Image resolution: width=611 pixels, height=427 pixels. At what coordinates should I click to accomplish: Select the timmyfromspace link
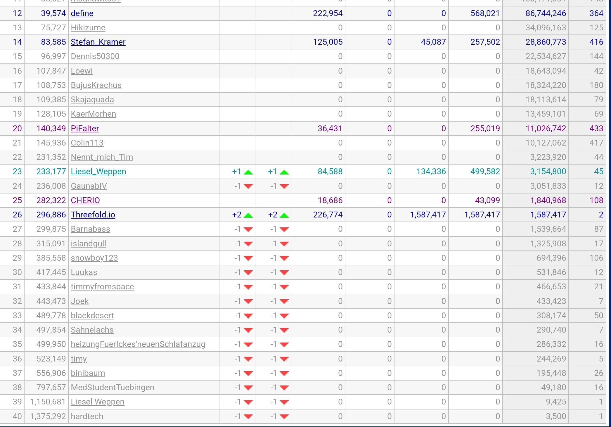102,287
